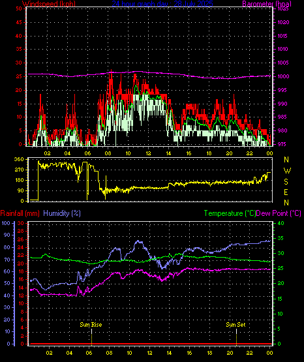The height and width of the screenshot is (362, 304).
Task: Click the 45 value on windspeed axis
Action: tap(19, 22)
